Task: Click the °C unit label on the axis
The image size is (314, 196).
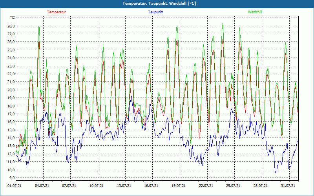Action: pyautogui.click(x=13, y=18)
